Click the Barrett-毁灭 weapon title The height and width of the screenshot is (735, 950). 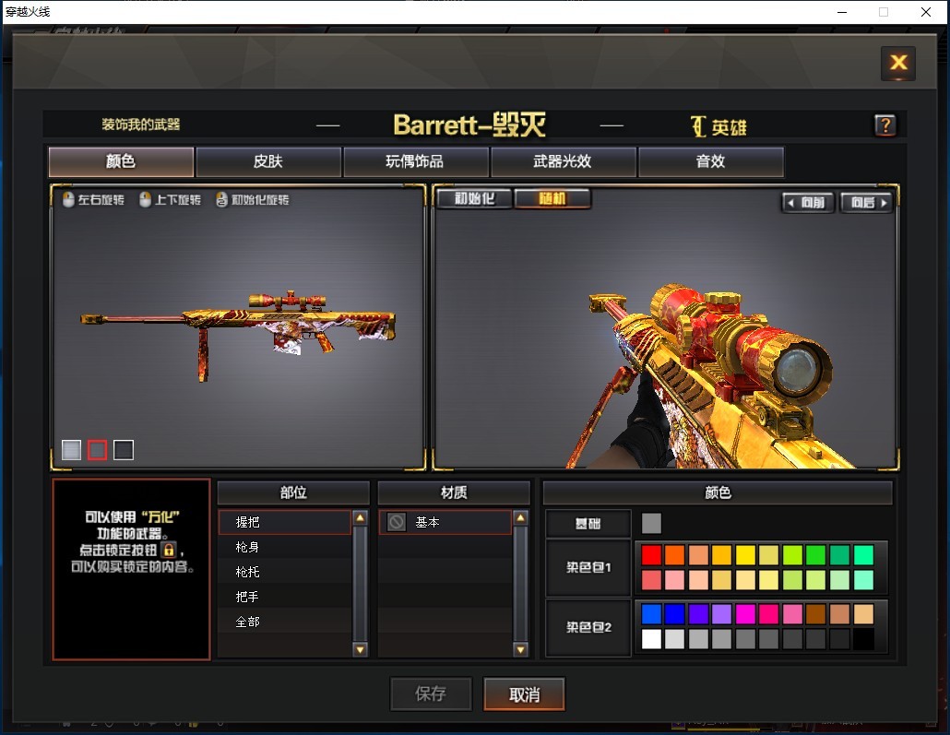[469, 124]
